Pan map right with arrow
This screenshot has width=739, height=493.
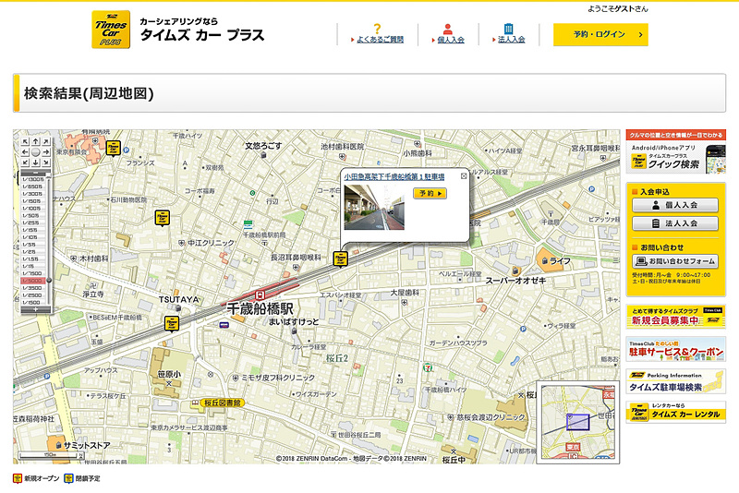45,152
